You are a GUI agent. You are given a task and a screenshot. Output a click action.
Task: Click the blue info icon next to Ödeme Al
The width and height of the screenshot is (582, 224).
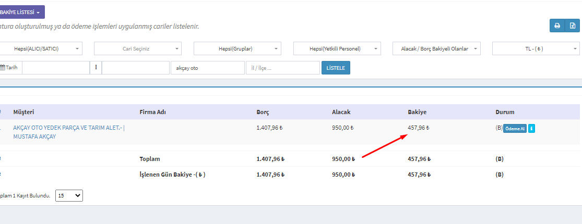coord(531,129)
